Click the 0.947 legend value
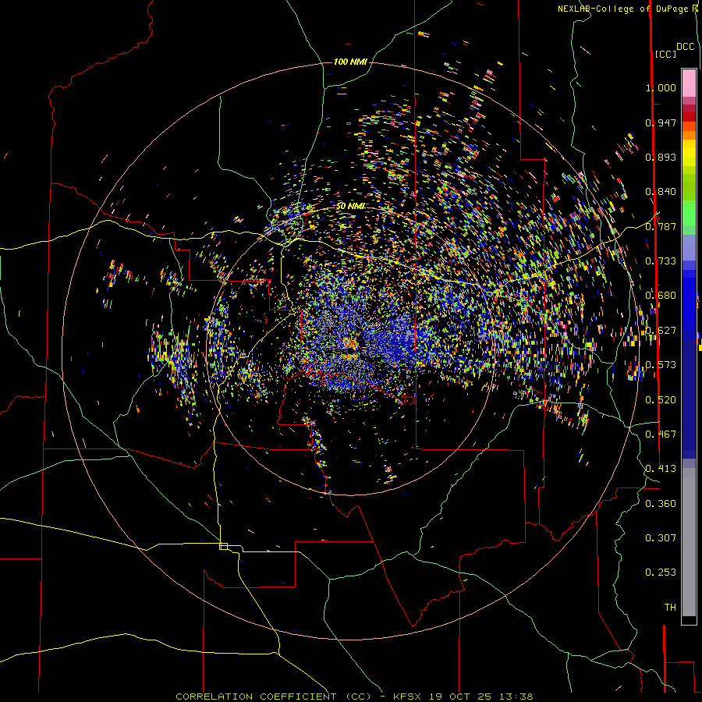 (x=661, y=122)
